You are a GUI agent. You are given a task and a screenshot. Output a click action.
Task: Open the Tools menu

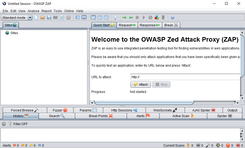[58, 11]
